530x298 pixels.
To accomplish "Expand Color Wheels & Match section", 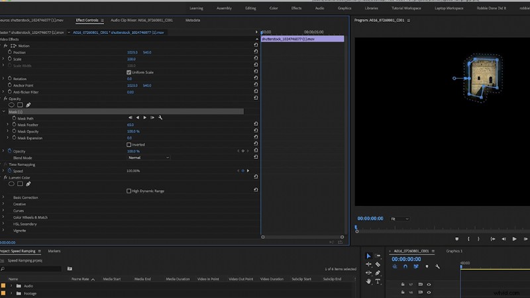I will (3, 217).
